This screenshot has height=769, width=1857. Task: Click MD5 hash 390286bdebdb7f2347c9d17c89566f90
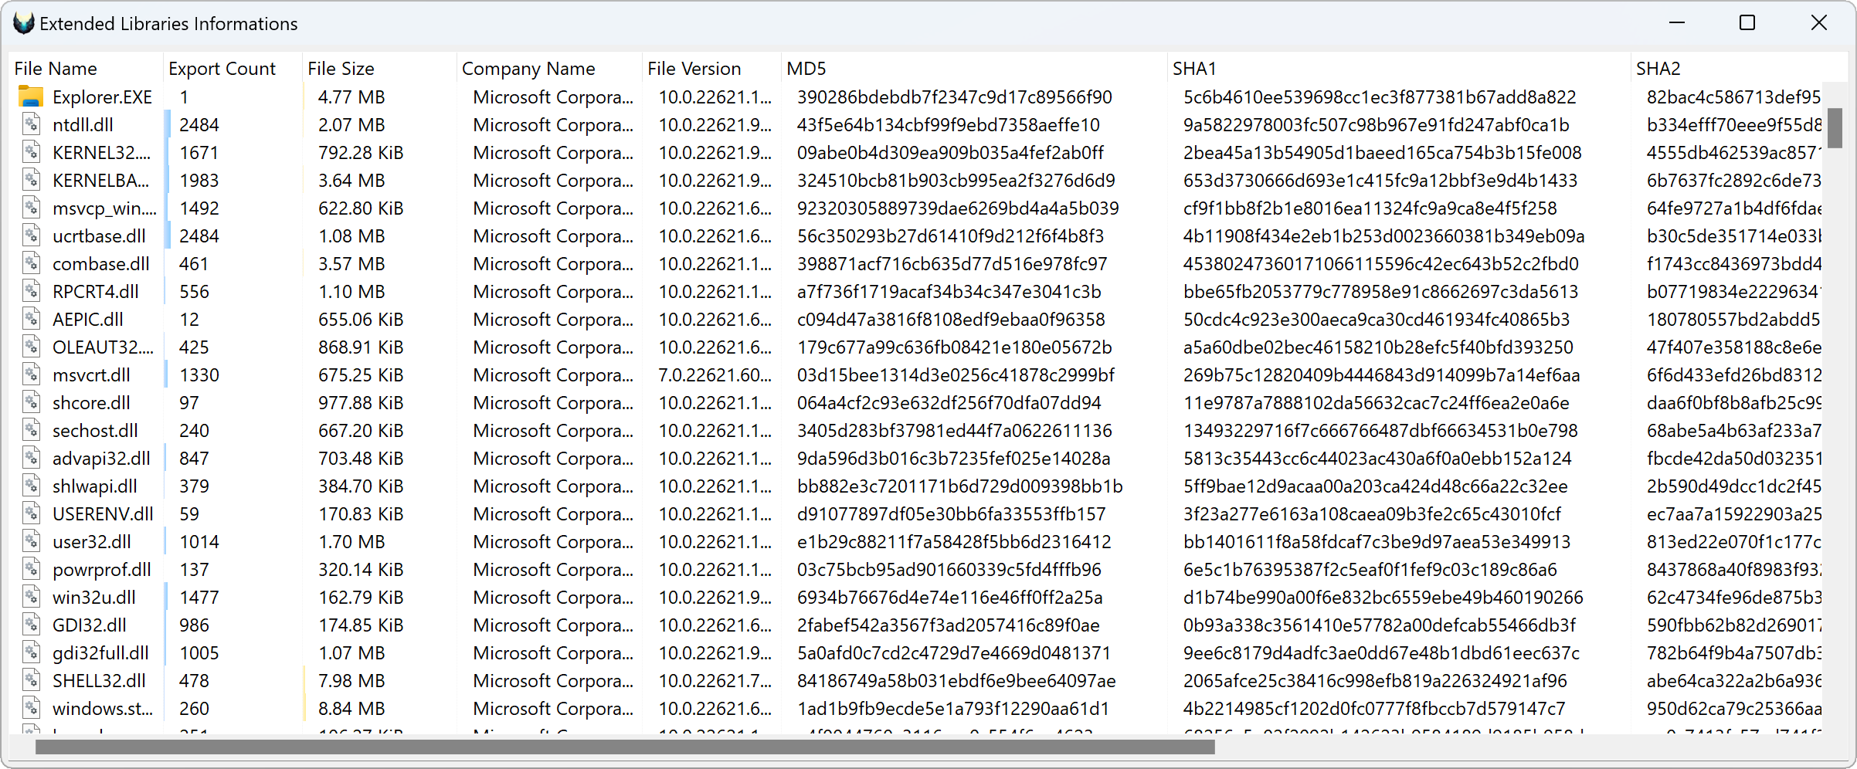coord(955,97)
